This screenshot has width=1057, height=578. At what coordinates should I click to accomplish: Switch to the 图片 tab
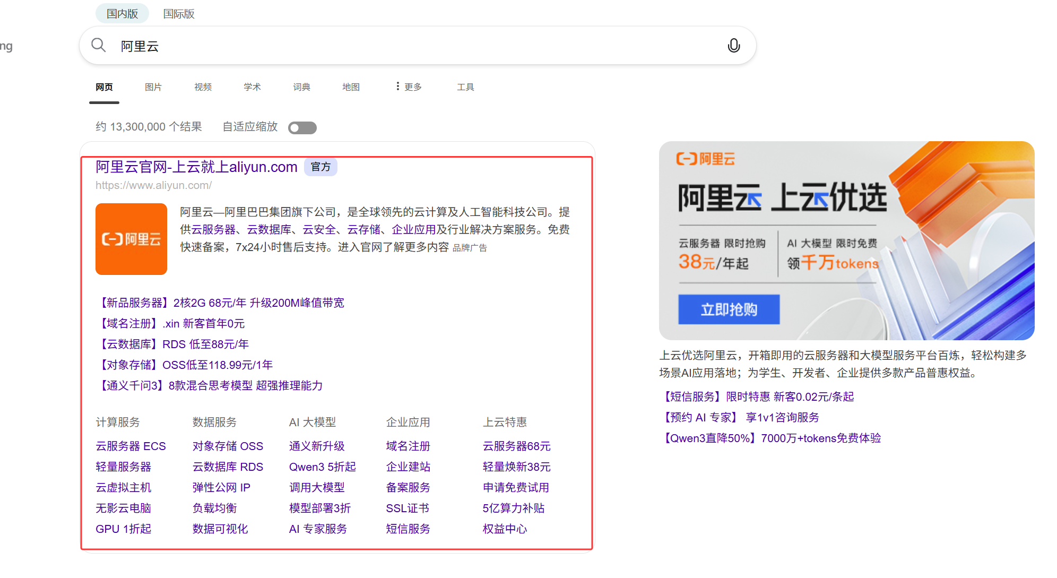[x=153, y=87]
